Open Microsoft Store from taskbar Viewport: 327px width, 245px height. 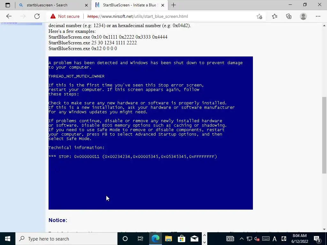pyautogui.click(x=181, y=239)
